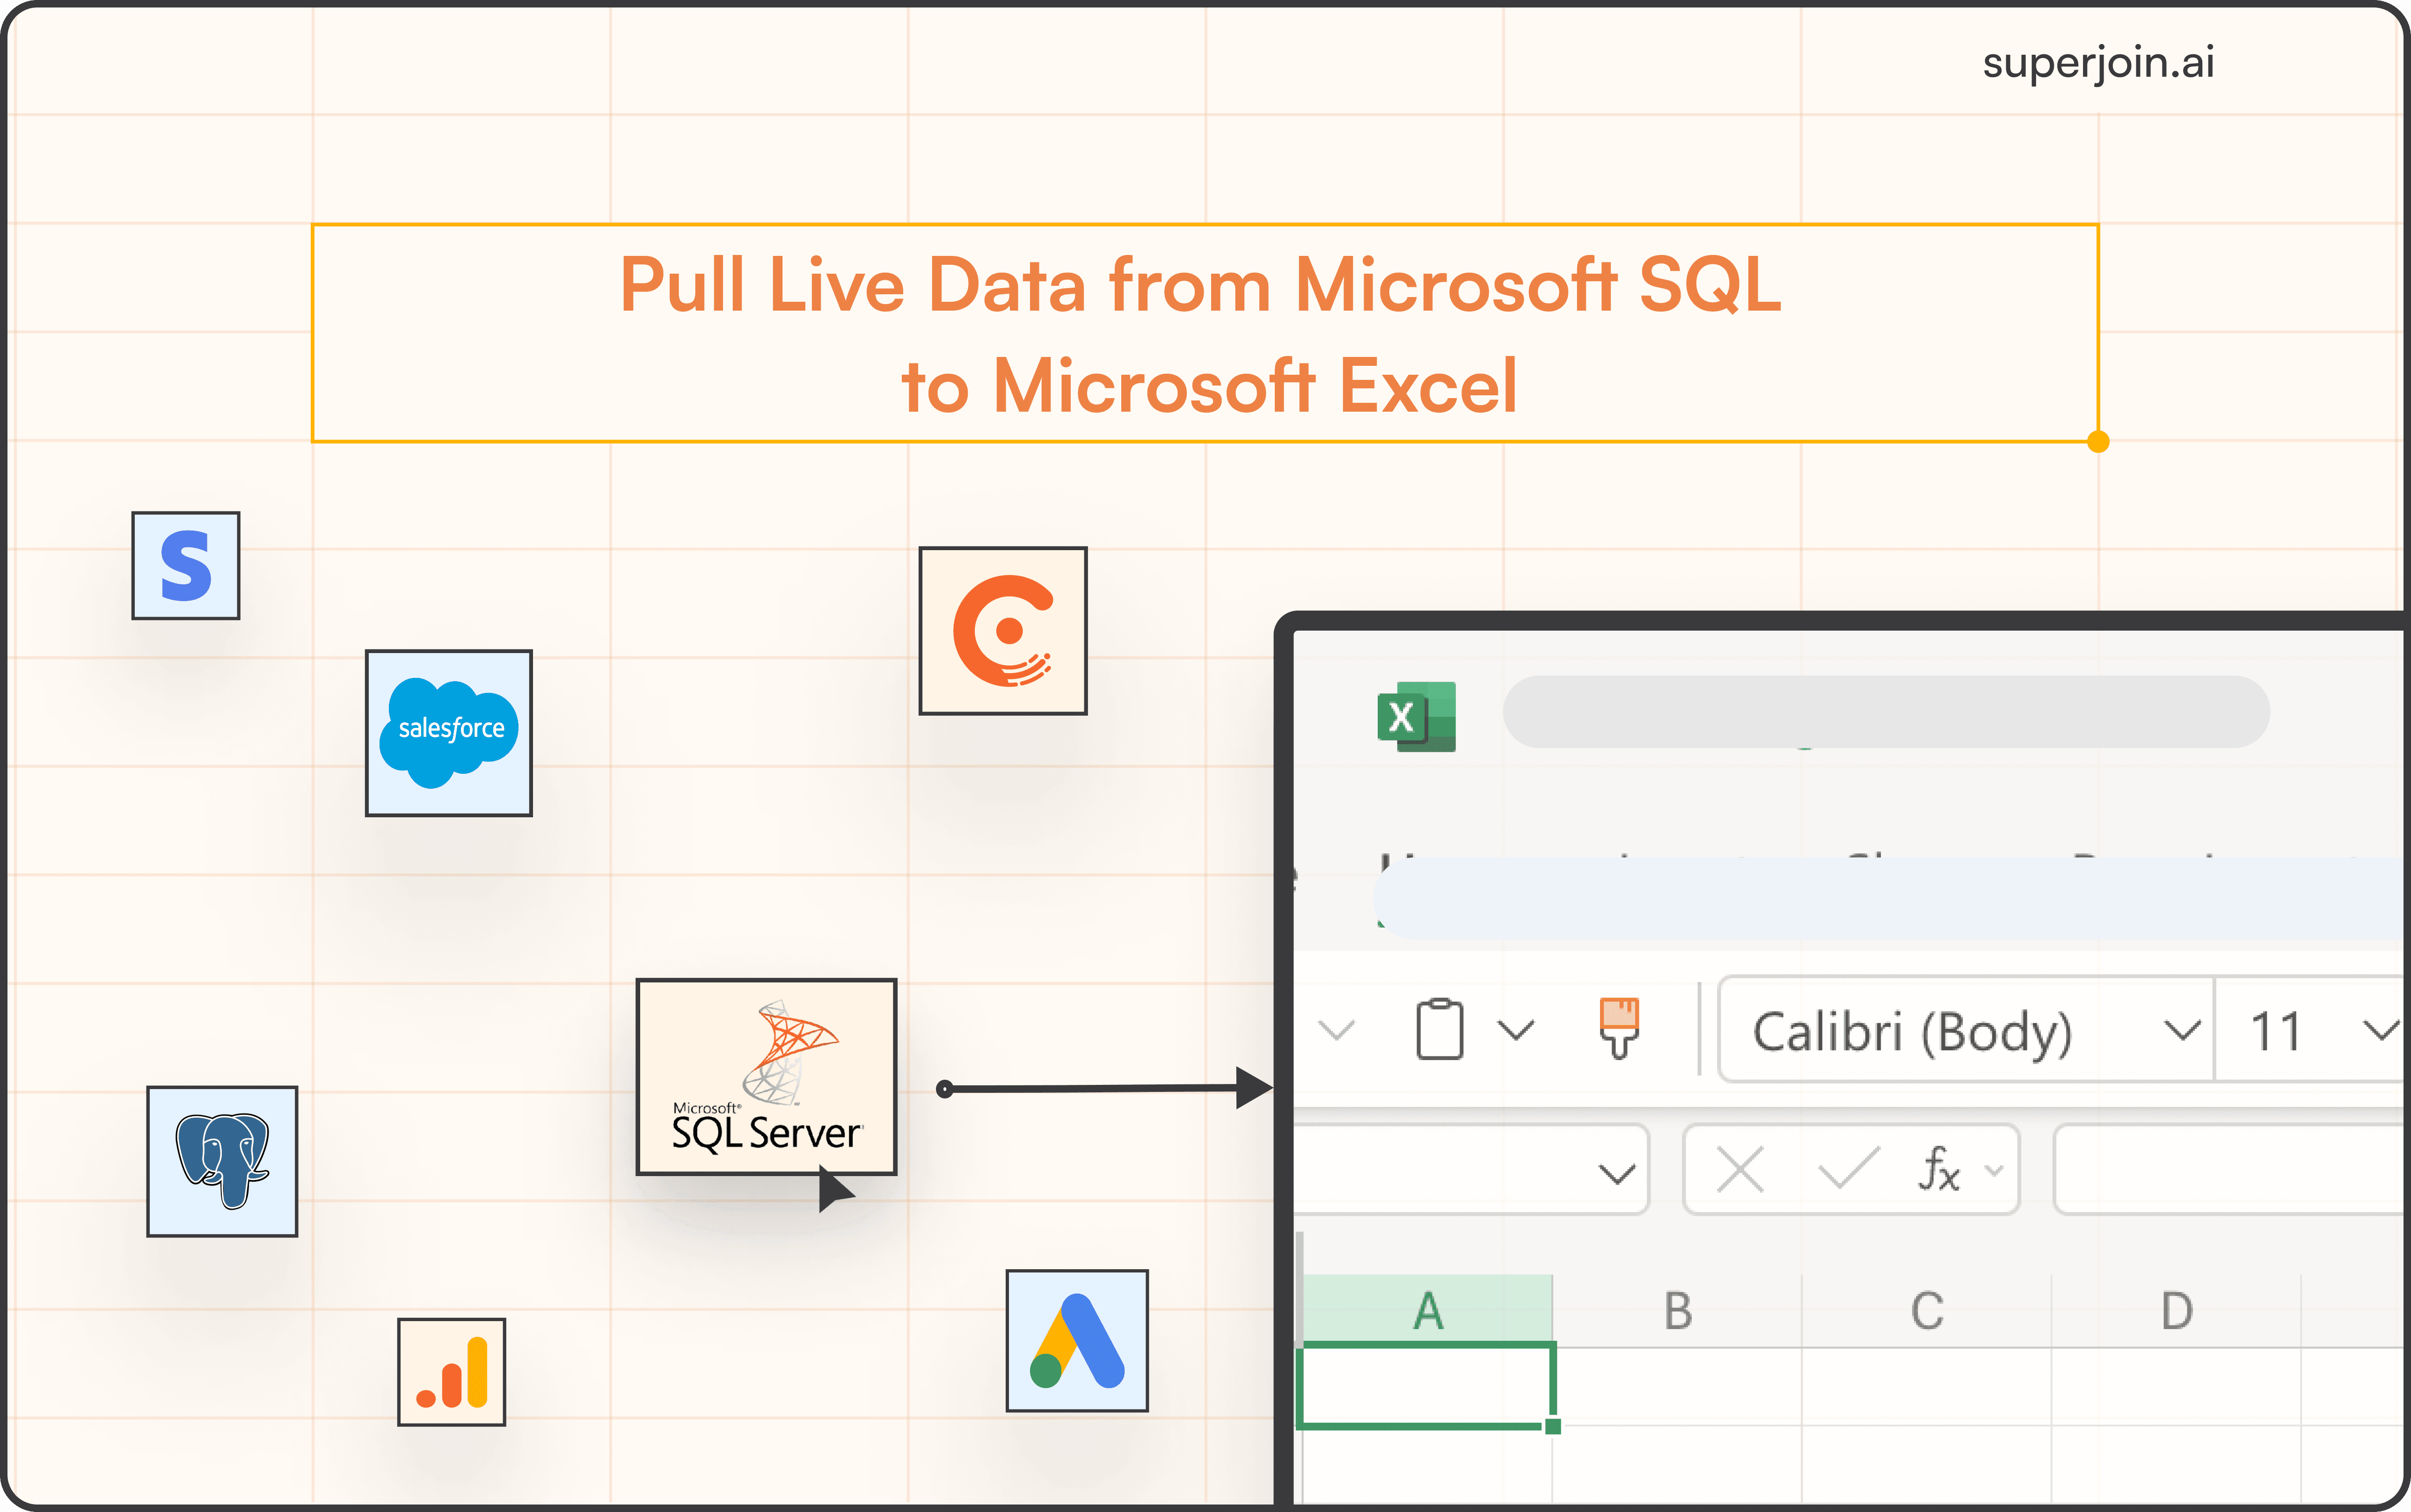Cancel formula entry with the X icon

point(1740,1169)
